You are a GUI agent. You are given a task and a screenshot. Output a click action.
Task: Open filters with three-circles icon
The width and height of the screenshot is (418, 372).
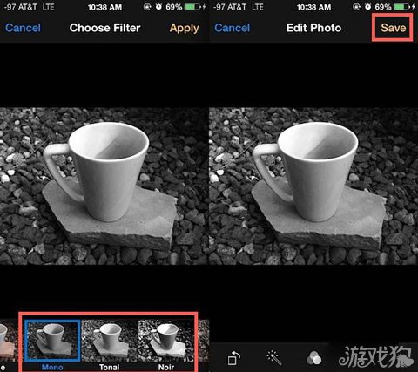tap(314, 358)
